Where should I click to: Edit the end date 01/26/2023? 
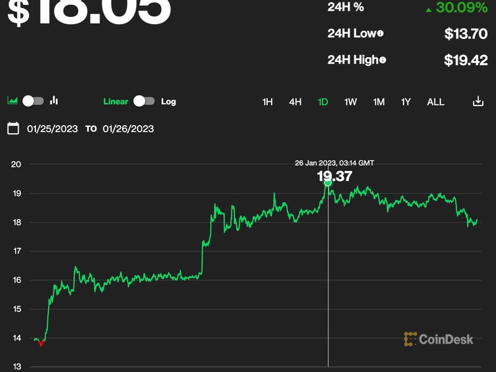128,129
